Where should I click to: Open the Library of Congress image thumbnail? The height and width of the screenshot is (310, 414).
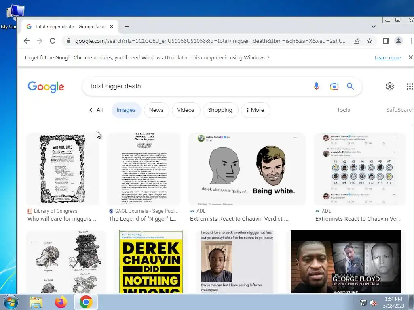(63, 169)
